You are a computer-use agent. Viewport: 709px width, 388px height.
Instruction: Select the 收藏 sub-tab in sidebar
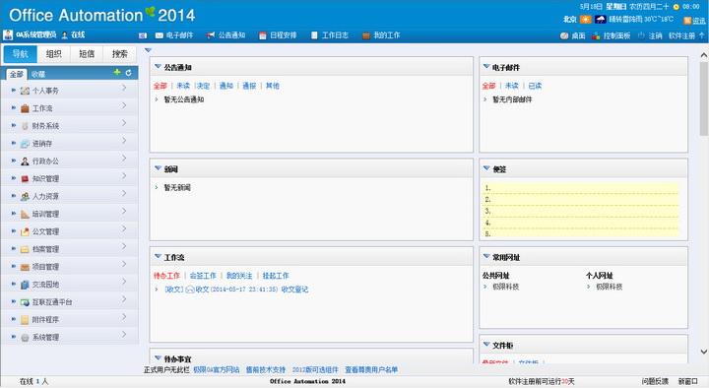click(38, 74)
